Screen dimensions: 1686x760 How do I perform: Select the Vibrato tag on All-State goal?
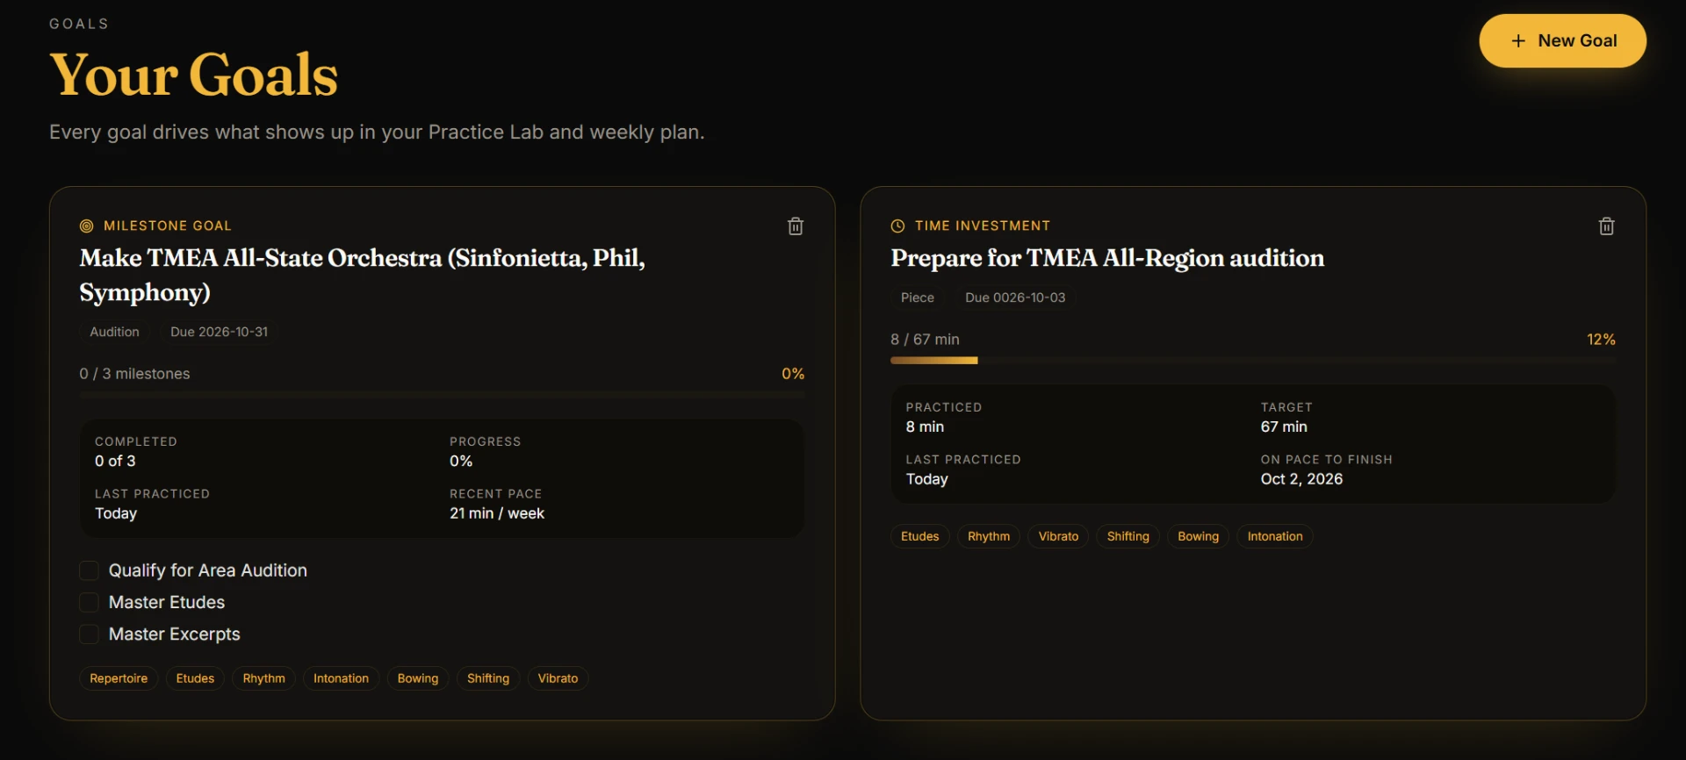[558, 678]
